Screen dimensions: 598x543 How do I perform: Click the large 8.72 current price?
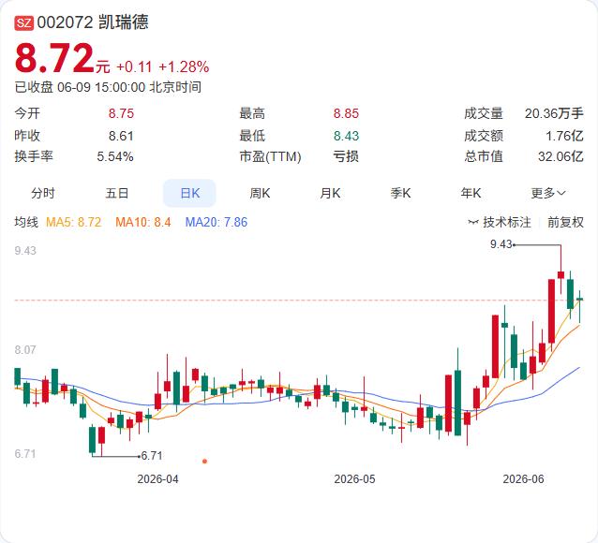click(x=54, y=58)
